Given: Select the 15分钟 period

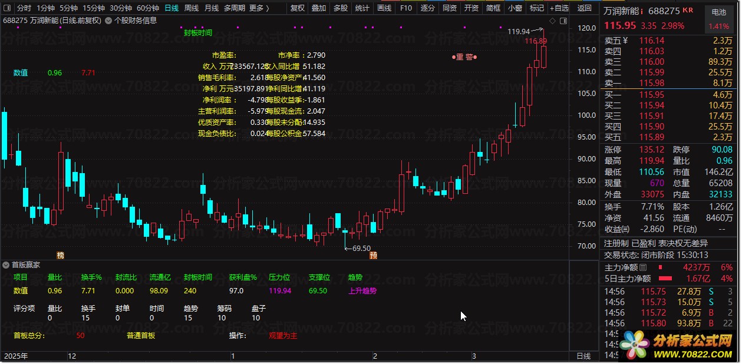Looking at the screenshot, I should pos(94,8).
